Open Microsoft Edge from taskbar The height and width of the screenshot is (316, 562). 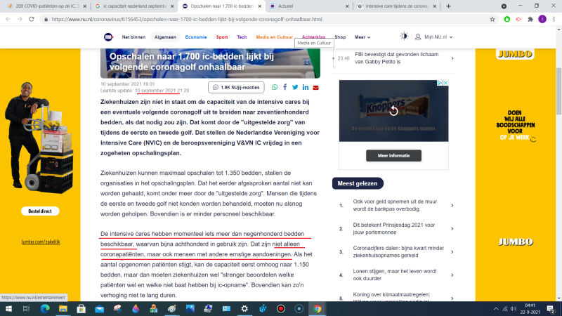coord(45,308)
